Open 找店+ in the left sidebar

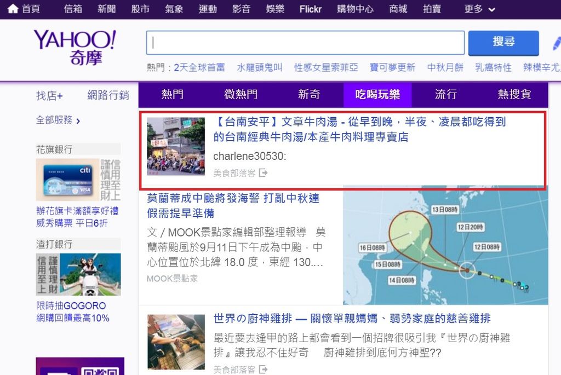[49, 95]
